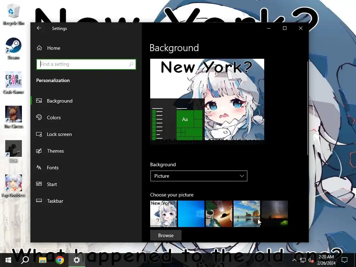Open the Home page in Settings

[86, 48]
